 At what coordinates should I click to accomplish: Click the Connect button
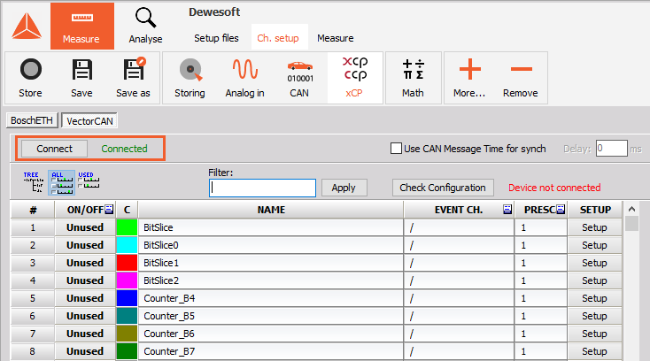[x=54, y=149]
